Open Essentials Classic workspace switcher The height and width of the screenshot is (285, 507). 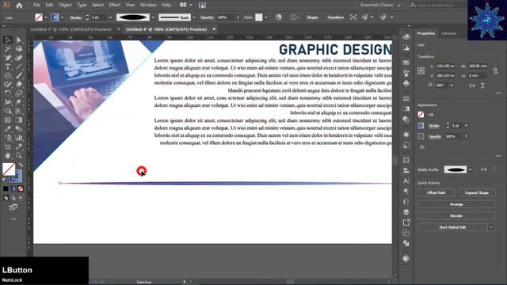(x=380, y=6)
